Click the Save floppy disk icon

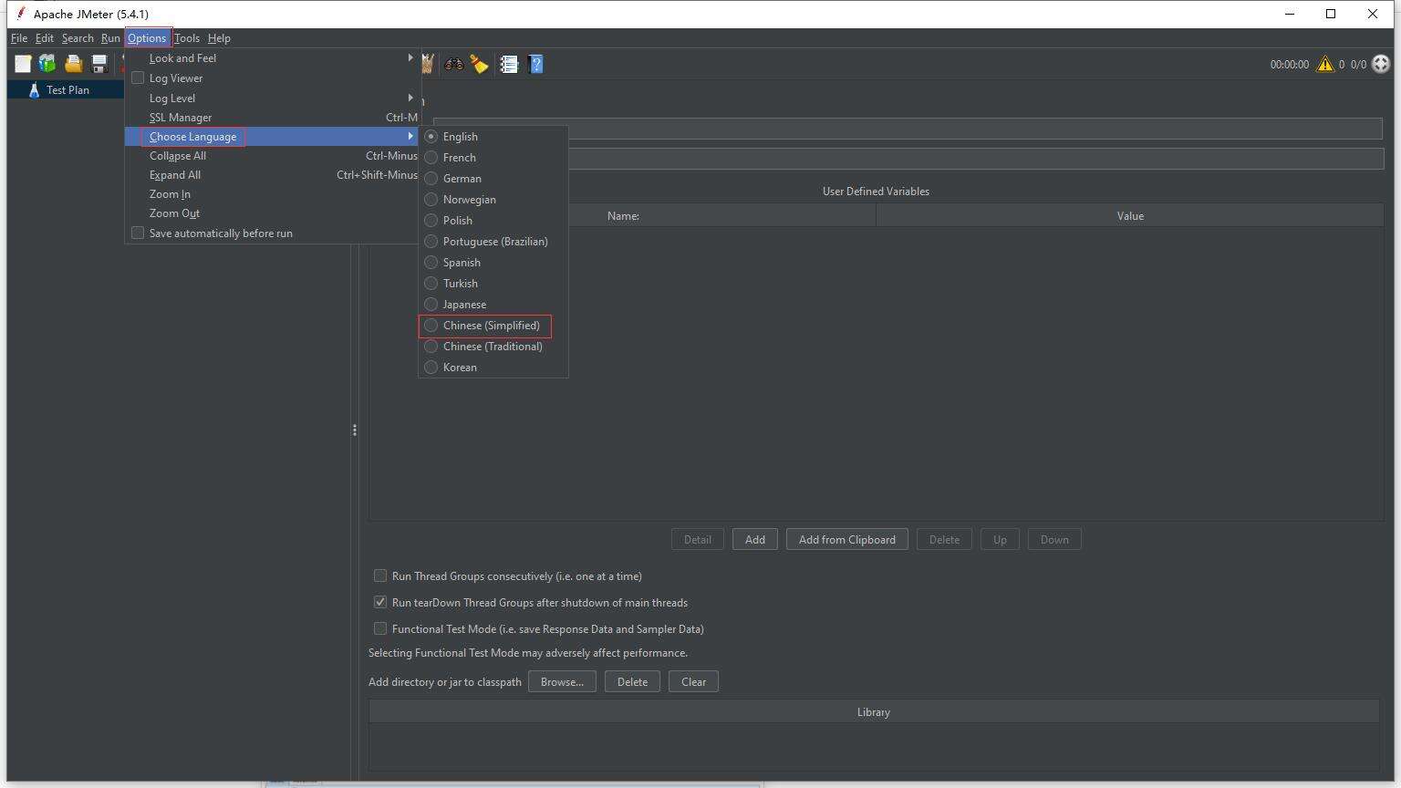[x=99, y=64]
